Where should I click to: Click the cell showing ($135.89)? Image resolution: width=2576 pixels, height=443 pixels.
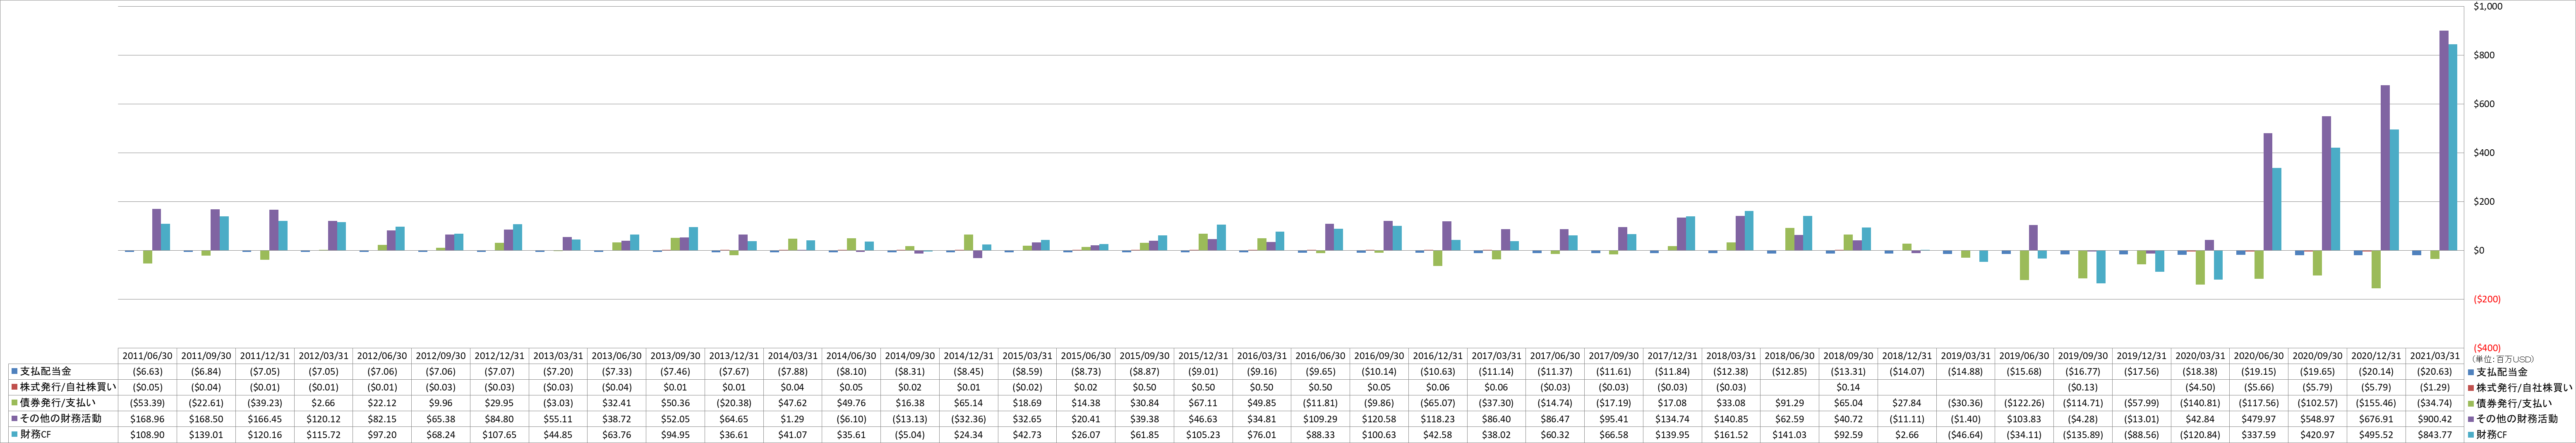pos(2082,435)
